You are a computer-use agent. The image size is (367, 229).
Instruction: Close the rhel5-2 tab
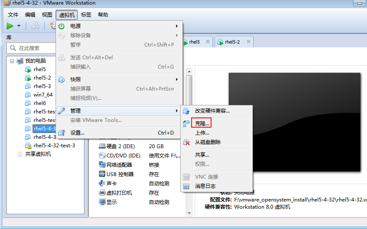pos(249,41)
